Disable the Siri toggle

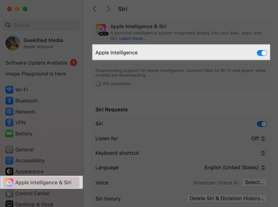262,124
